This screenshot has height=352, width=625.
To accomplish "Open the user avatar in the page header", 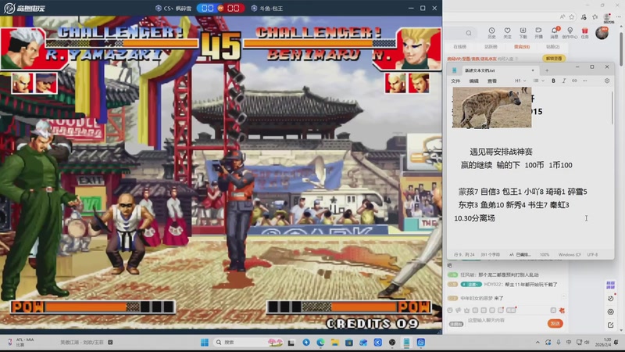I will pyautogui.click(x=602, y=33).
